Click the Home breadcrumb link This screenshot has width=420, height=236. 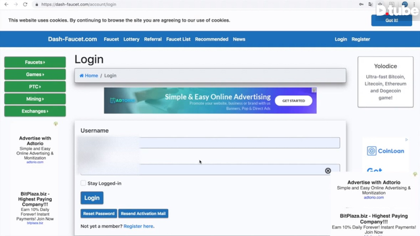pyautogui.click(x=89, y=75)
